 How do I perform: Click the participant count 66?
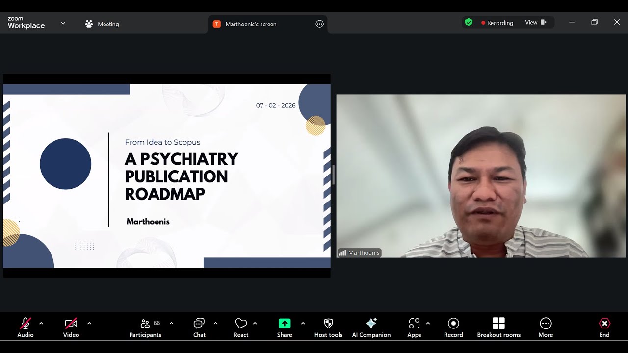(x=157, y=323)
